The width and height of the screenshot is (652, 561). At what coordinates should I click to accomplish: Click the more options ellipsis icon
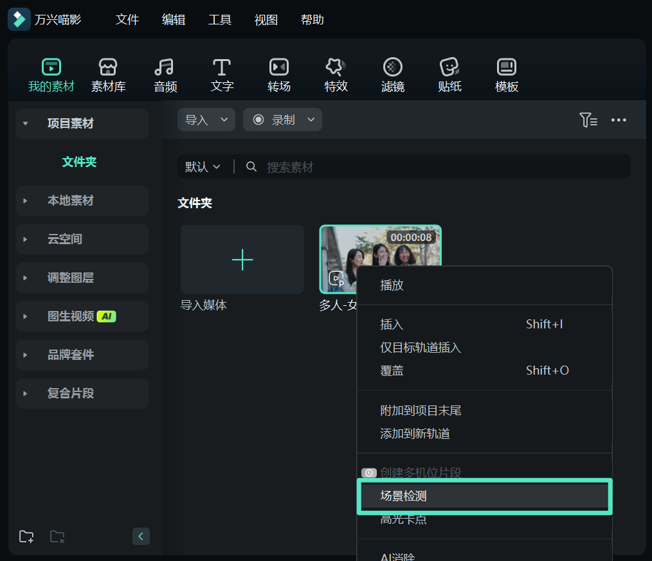click(x=619, y=120)
